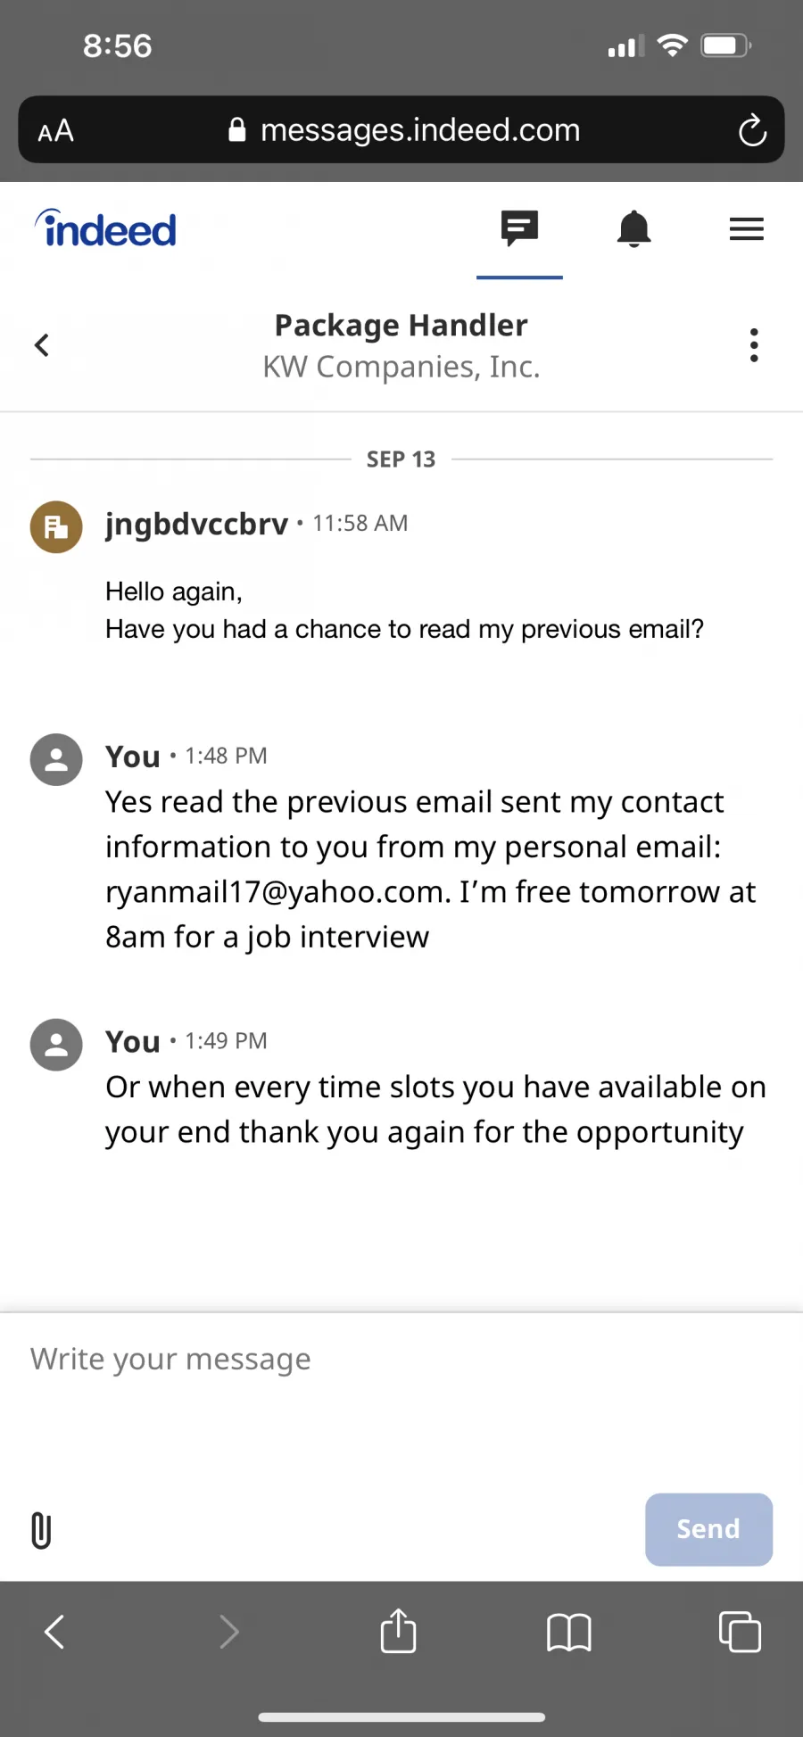Open the three-dot conversation options menu

click(754, 345)
